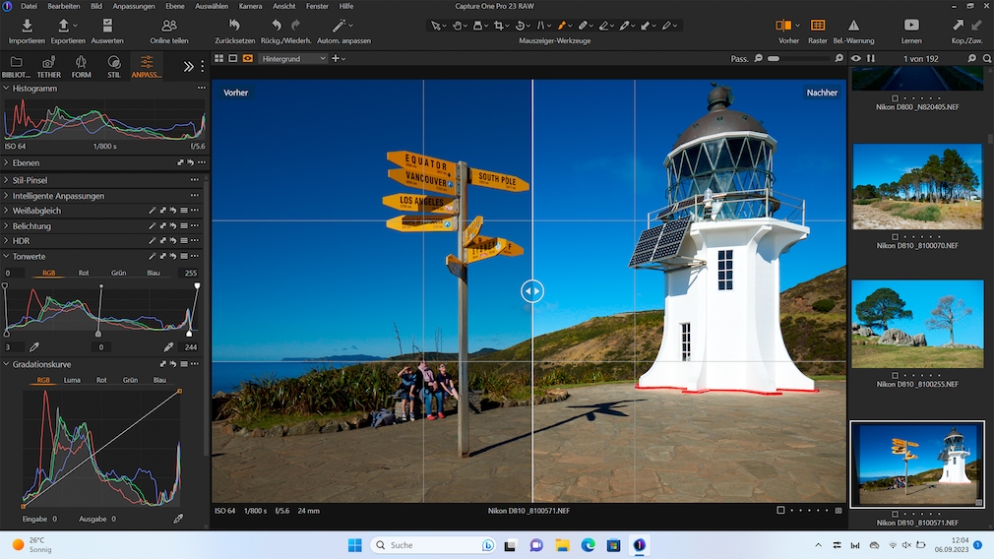This screenshot has height=559, width=994.
Task: Expand the Belichtung panel
Action: pos(7,226)
